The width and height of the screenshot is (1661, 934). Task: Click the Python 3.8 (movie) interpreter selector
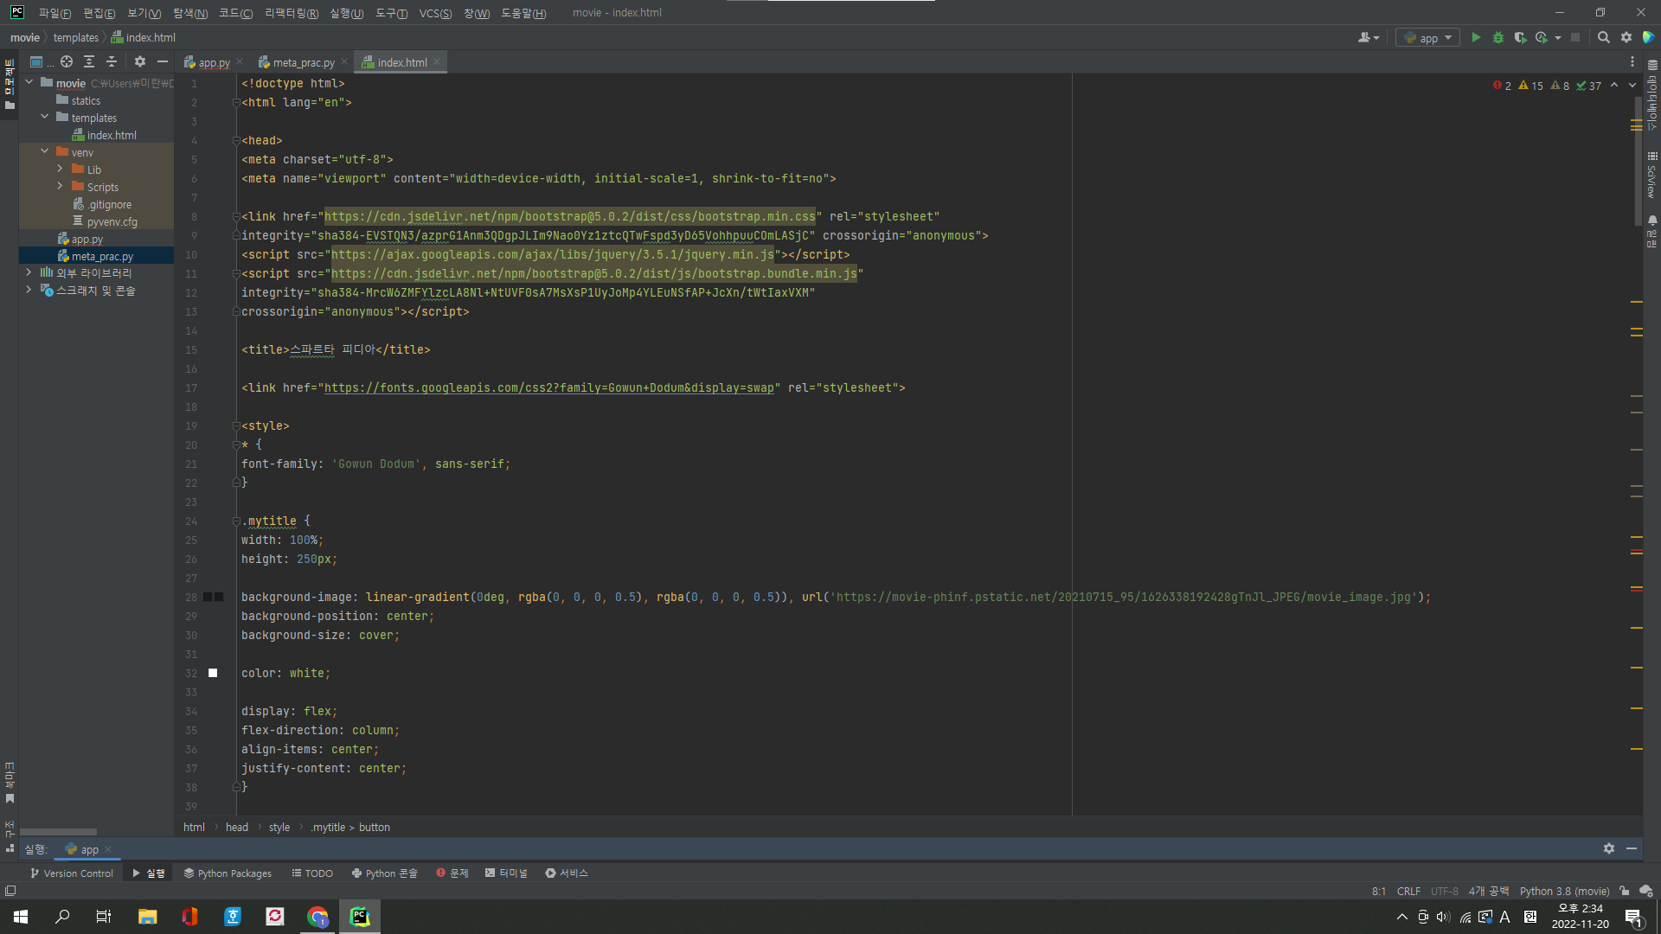1564,892
